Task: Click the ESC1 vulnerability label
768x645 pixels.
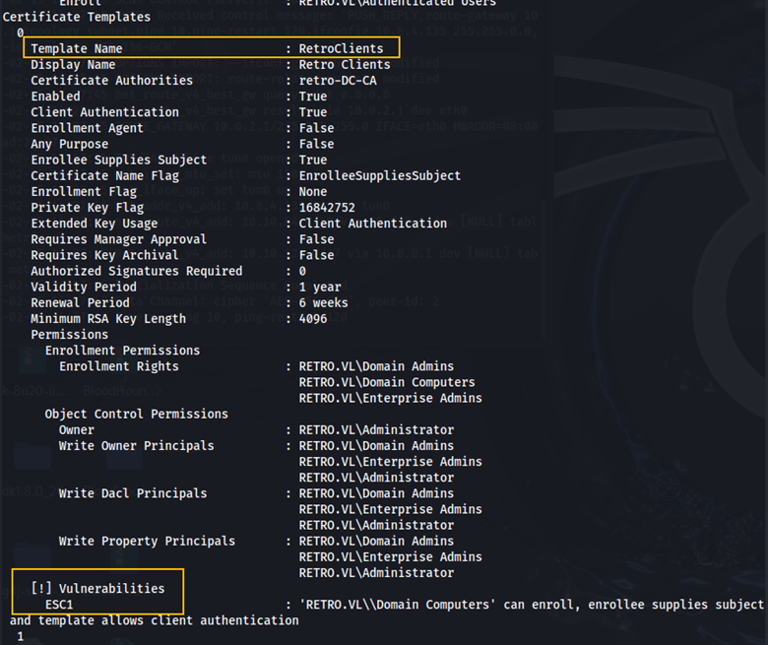Action: coord(59,604)
